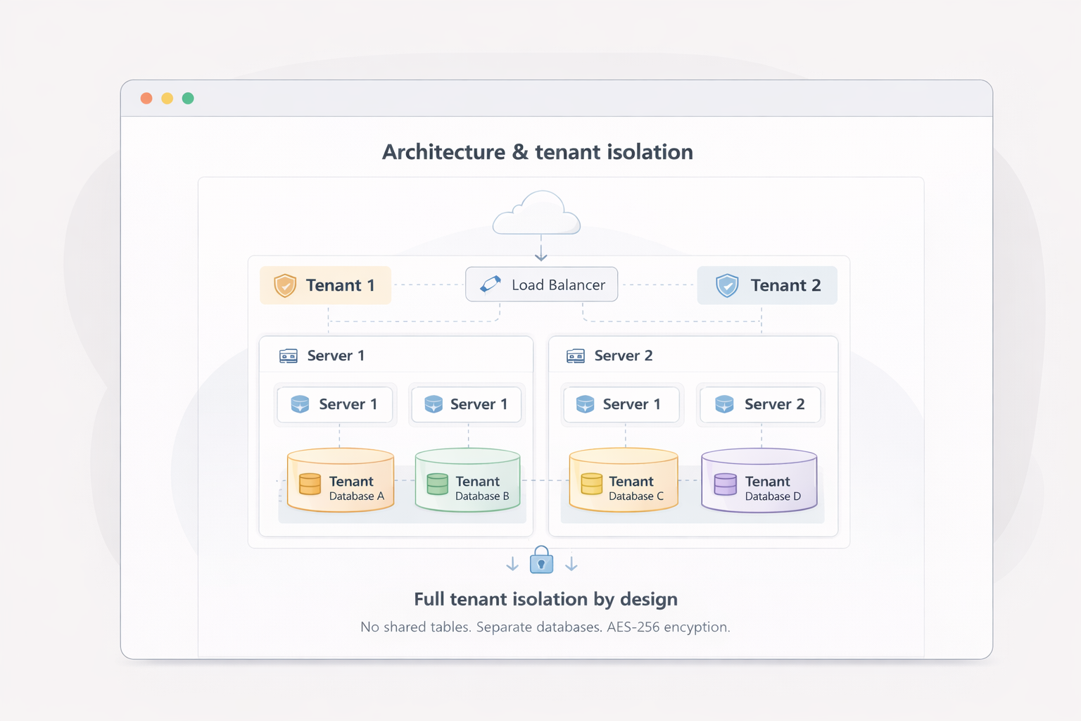Select Server 1 node above Database A
This screenshot has height=721, width=1081.
click(x=335, y=404)
